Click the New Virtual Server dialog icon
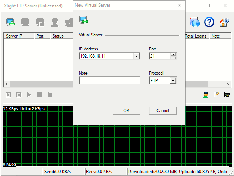 tap(83, 20)
